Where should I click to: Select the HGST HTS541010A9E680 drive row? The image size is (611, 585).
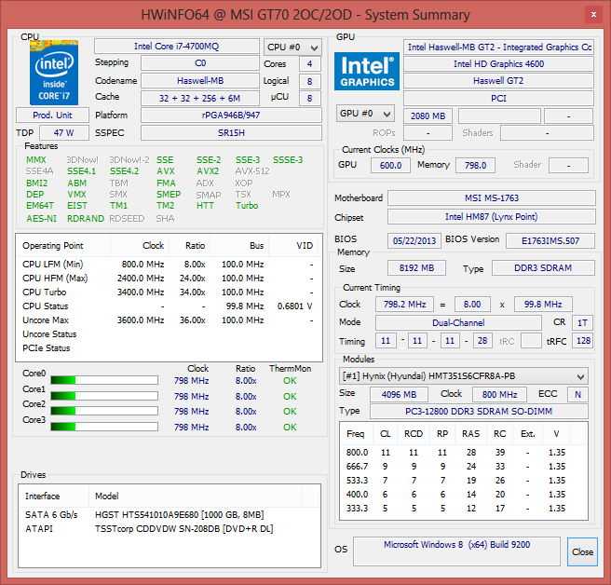tap(170, 515)
